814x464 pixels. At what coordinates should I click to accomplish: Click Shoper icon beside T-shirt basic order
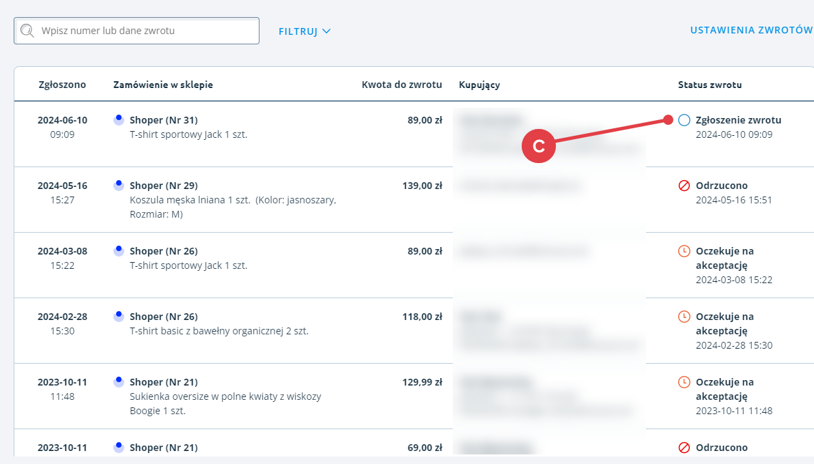point(119,316)
